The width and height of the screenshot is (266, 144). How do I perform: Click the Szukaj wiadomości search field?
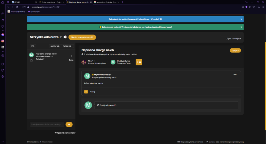point(47,125)
